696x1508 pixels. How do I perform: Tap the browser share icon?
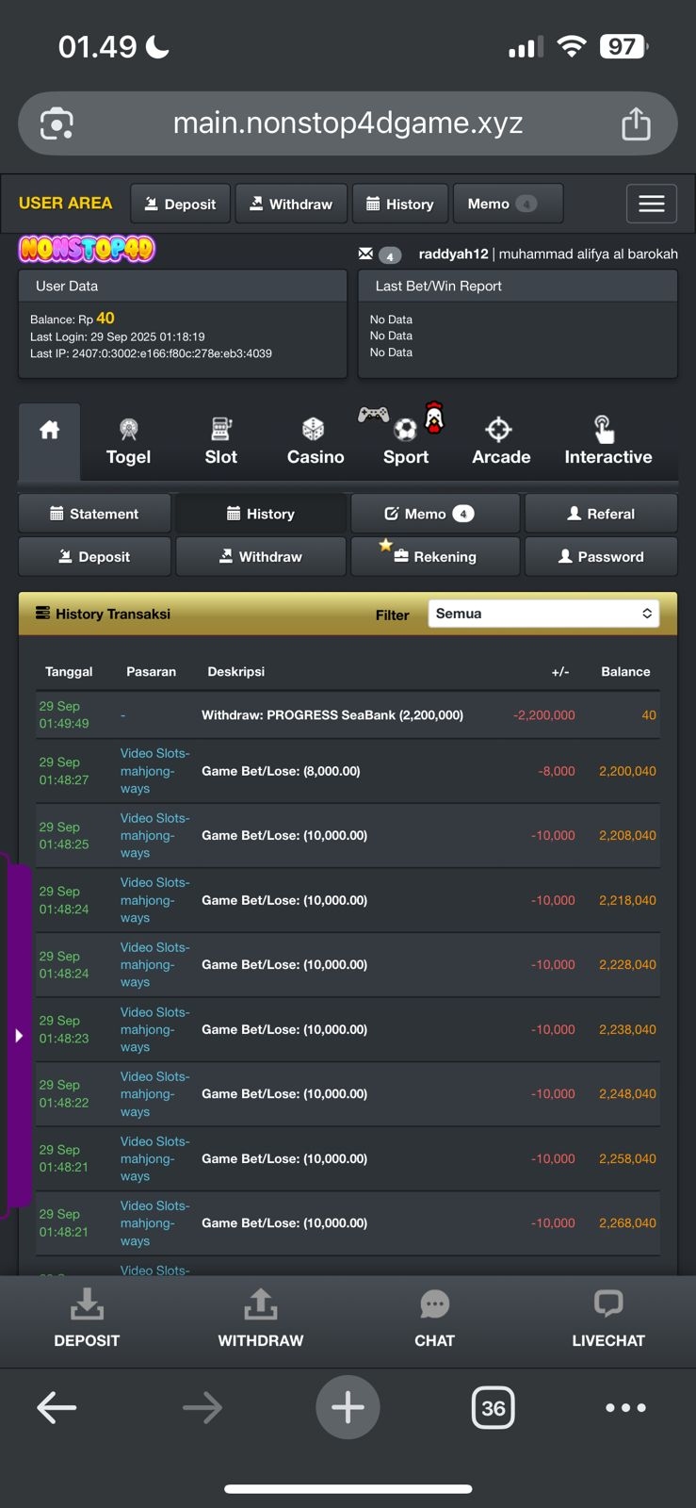coord(636,123)
